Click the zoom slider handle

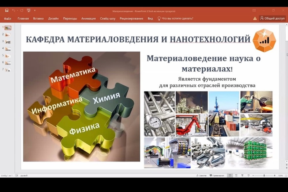point(264,175)
